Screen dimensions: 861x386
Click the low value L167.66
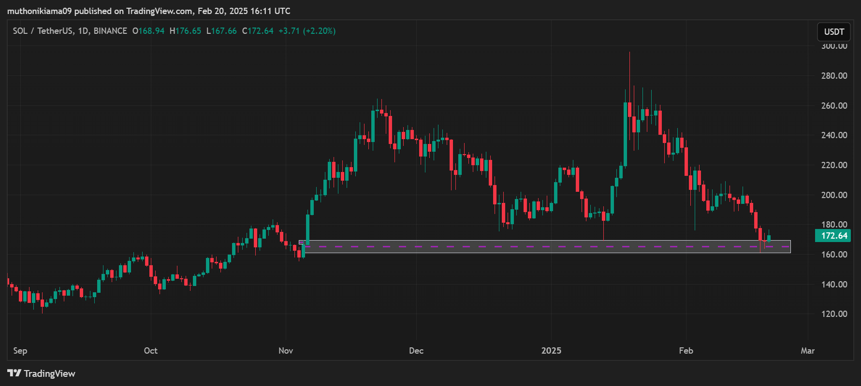pyautogui.click(x=221, y=31)
